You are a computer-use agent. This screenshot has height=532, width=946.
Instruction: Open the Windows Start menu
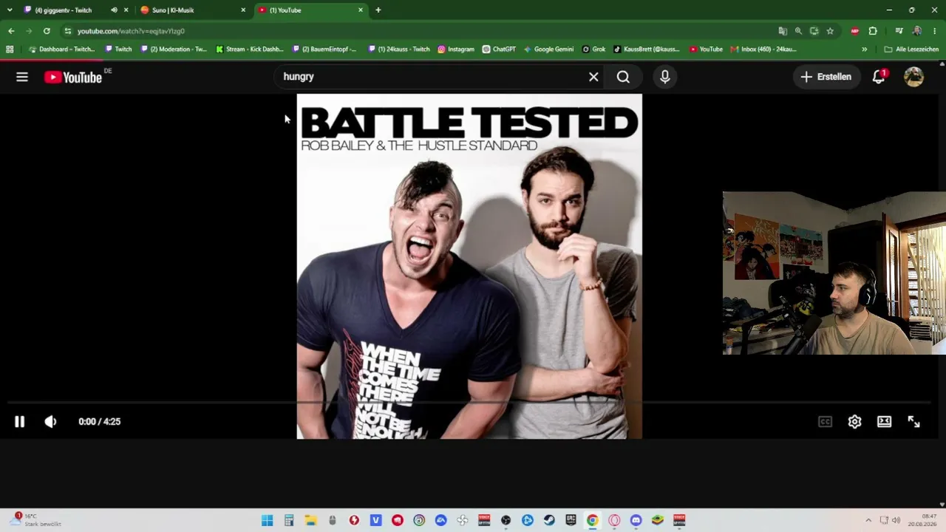pyautogui.click(x=267, y=520)
